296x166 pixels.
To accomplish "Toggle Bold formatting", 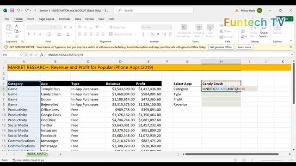I will click(x=29, y=34).
